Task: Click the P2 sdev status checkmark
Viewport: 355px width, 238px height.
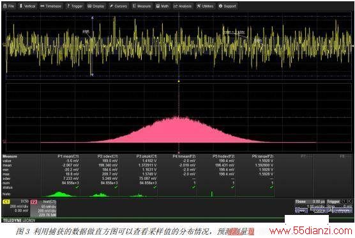Action: click(x=116, y=187)
